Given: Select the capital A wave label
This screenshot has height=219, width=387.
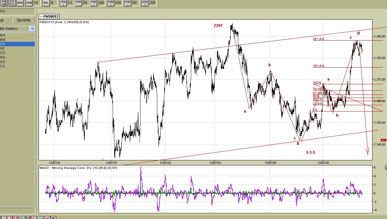Looking at the screenshot, I should (x=297, y=144).
